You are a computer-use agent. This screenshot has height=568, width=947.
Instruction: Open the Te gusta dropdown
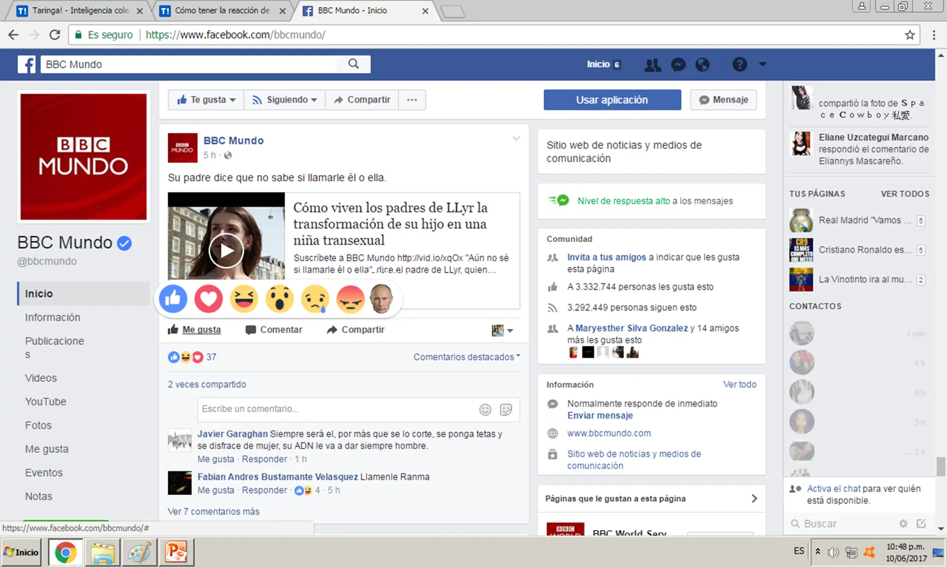point(206,100)
